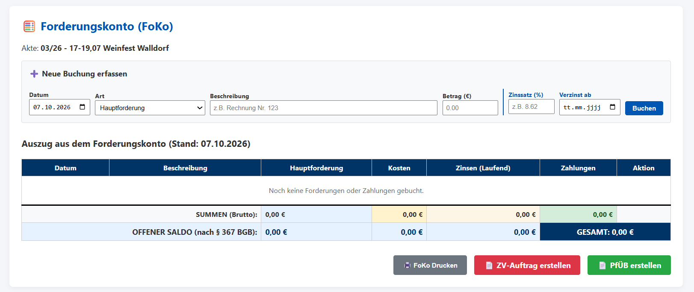Click the Auszug aus dem Forderungskonto heading
Viewport: 694px width, 292px height.
(136, 144)
